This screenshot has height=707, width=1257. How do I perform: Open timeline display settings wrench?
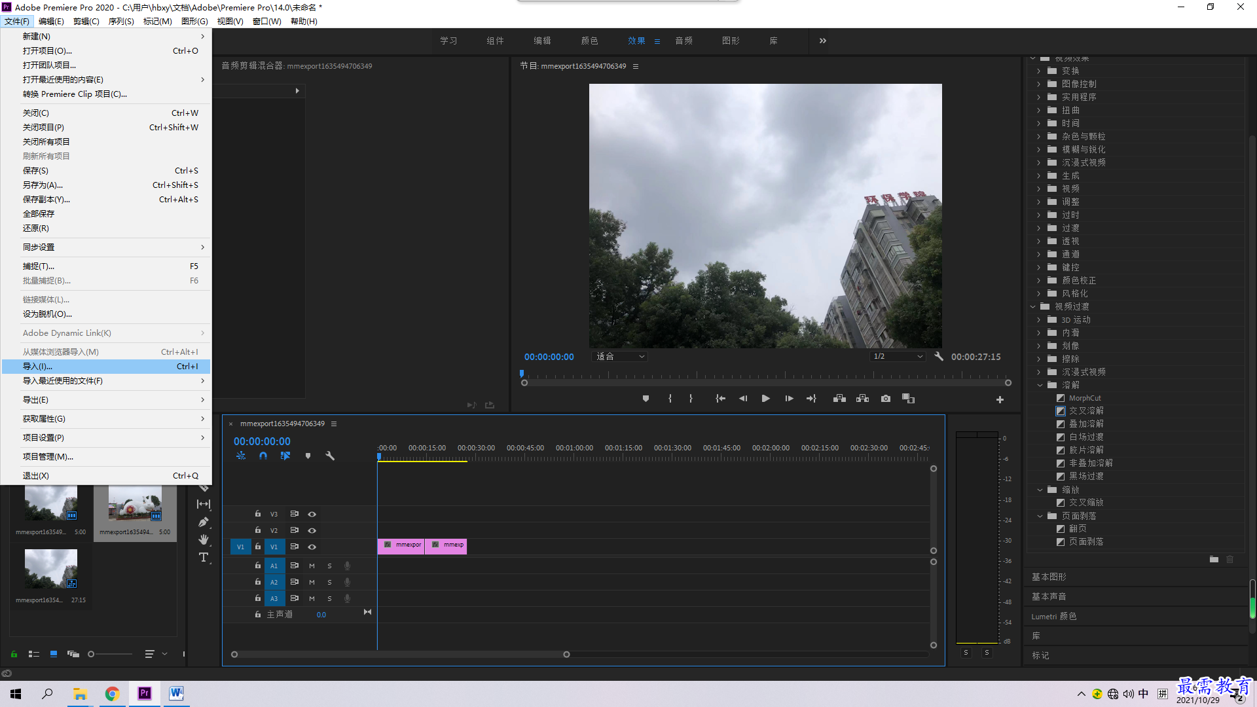tap(330, 456)
